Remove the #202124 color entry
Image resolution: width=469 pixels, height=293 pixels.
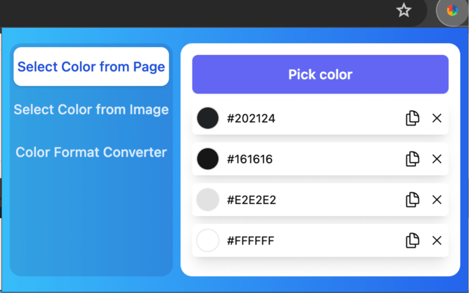pos(437,118)
